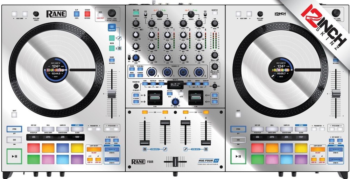Select Roll pad mode on left deck
The image size is (350, 179).
48,129
